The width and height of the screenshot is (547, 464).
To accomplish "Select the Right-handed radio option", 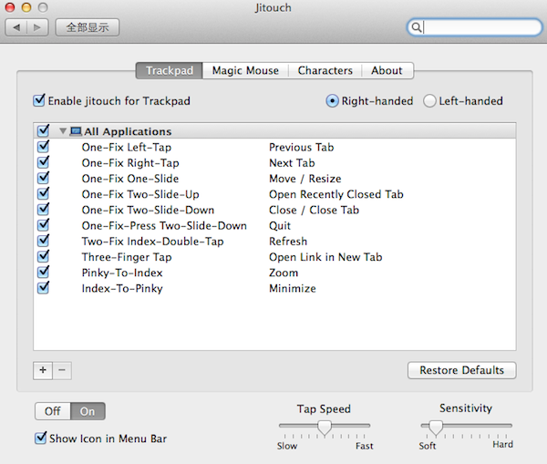I will point(332,101).
